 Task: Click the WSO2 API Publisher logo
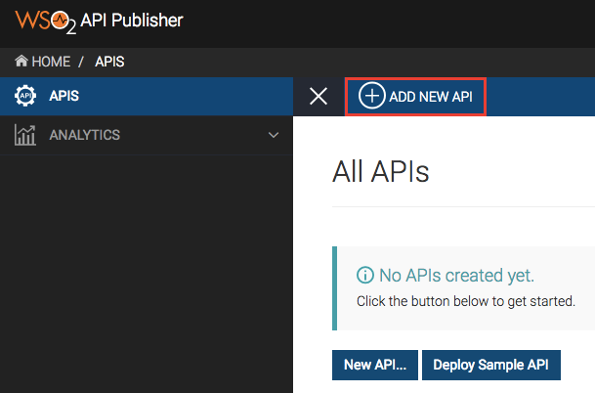99,22
